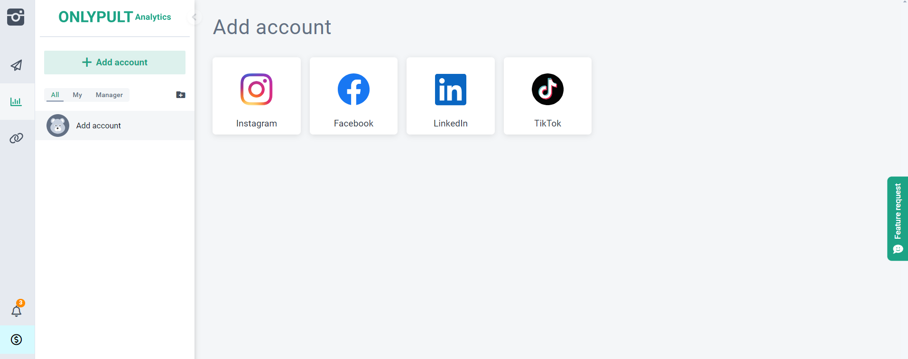Create a new folder with folder-plus icon

181,95
